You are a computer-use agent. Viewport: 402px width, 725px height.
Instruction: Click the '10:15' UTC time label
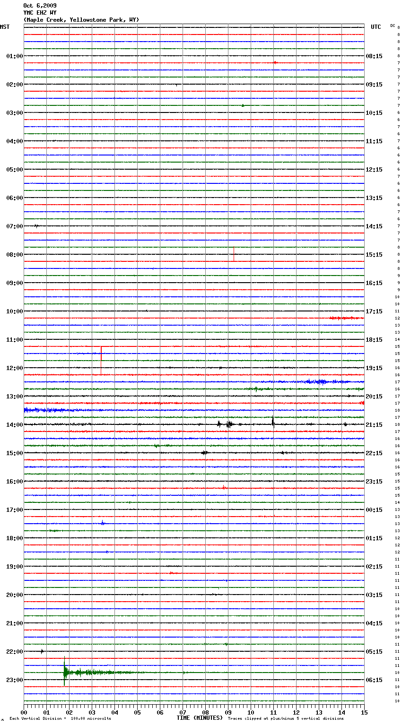tap(374, 113)
